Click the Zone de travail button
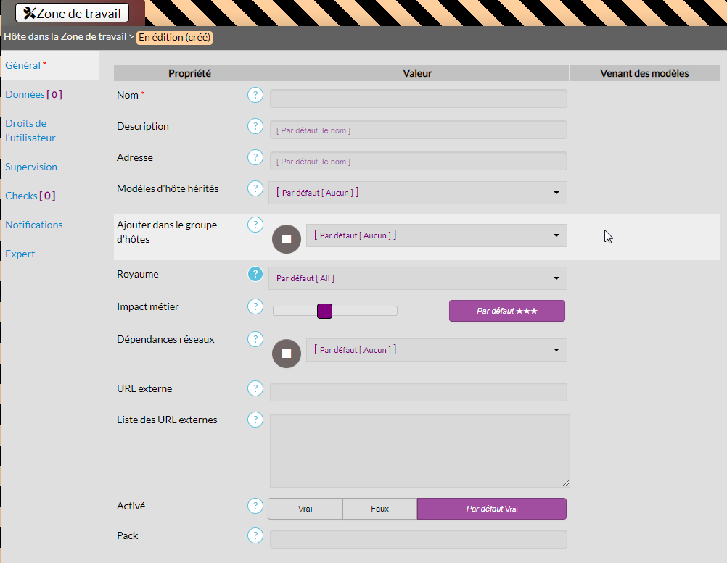The height and width of the screenshot is (563, 727). tap(73, 13)
